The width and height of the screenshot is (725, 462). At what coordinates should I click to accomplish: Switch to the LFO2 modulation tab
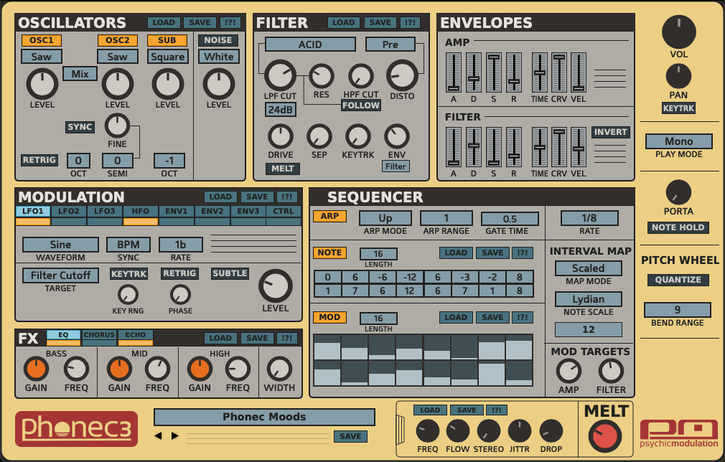69,211
